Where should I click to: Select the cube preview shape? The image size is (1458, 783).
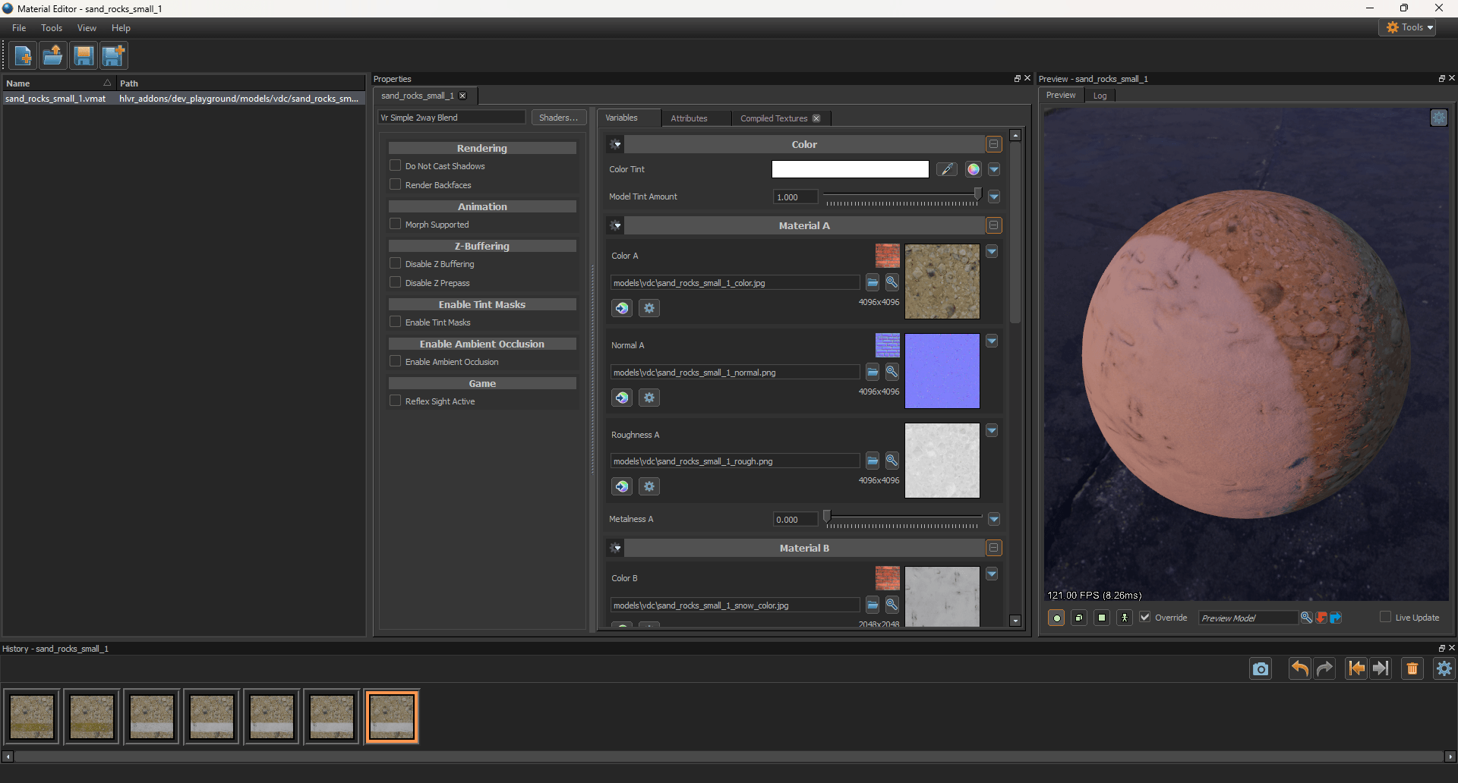coord(1079,618)
